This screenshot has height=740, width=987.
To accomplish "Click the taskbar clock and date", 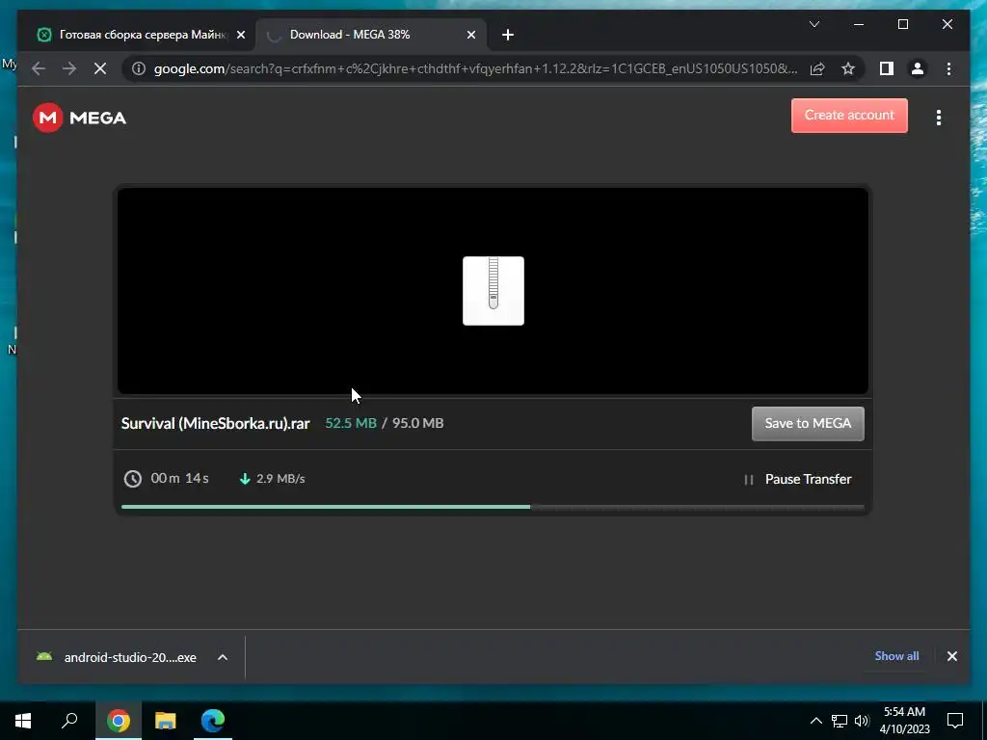I will (904, 721).
